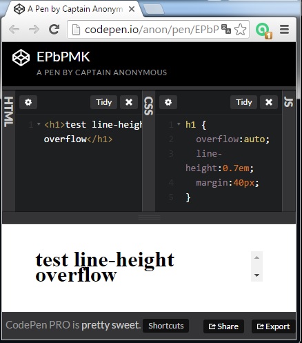Viewport: 302px width, 343px height.
Task: Open the Share button
Action: (223, 326)
